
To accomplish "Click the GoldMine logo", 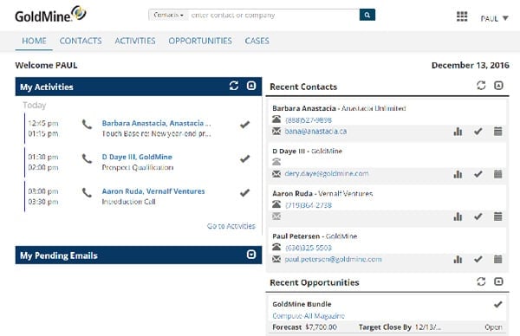I will 50,14.
